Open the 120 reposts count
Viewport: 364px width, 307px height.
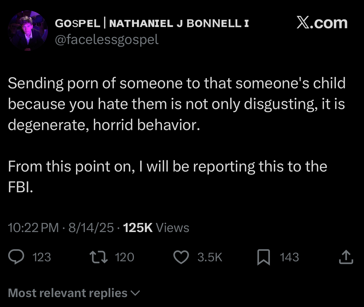pyautogui.click(x=124, y=257)
